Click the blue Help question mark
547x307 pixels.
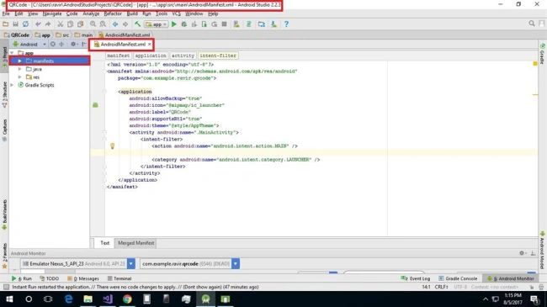pos(286,24)
